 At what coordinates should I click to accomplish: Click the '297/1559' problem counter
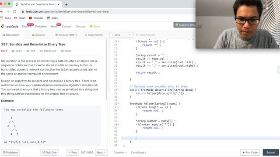click(87, 153)
